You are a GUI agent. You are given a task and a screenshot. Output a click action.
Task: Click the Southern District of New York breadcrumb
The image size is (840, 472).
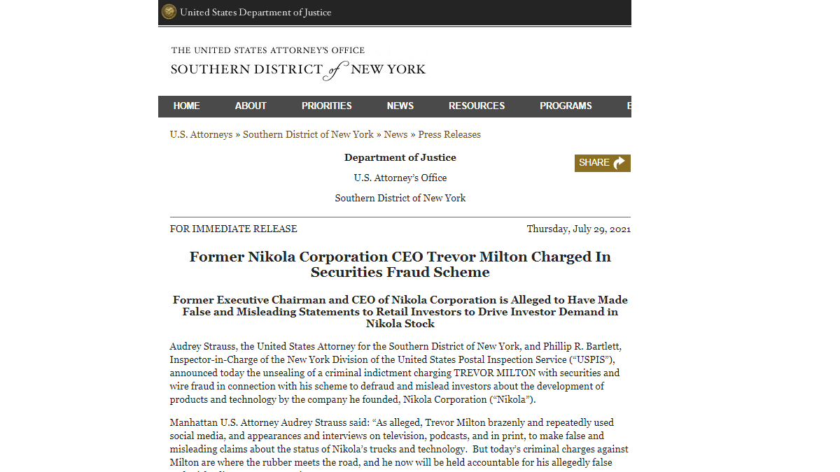pos(308,134)
